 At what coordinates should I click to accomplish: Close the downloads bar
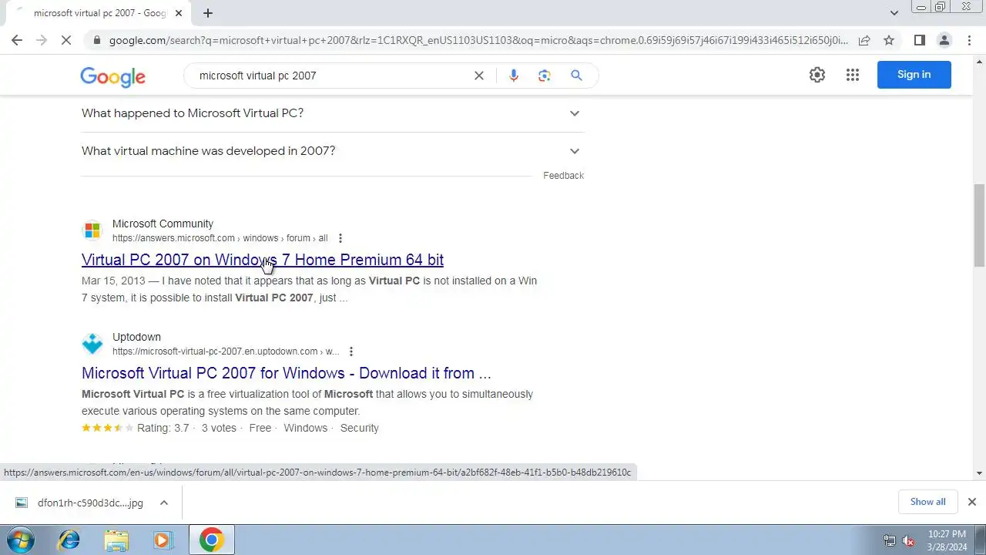coord(972,502)
